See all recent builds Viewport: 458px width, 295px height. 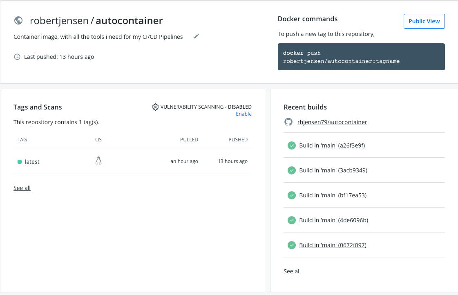(x=292, y=271)
